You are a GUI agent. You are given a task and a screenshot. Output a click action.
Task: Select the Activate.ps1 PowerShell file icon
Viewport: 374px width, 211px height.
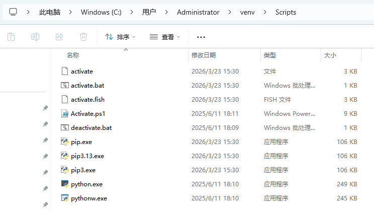[x=64, y=114]
